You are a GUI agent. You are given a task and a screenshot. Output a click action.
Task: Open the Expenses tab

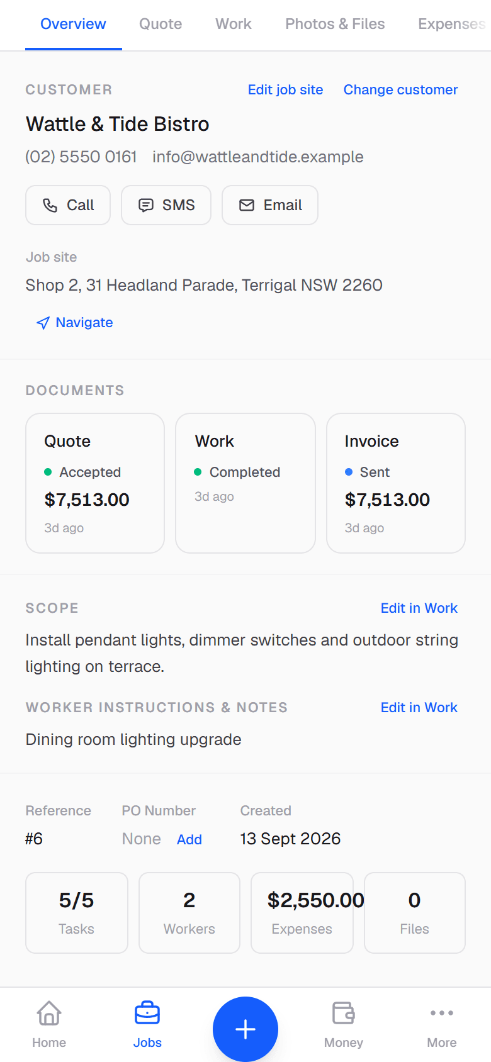tap(452, 24)
